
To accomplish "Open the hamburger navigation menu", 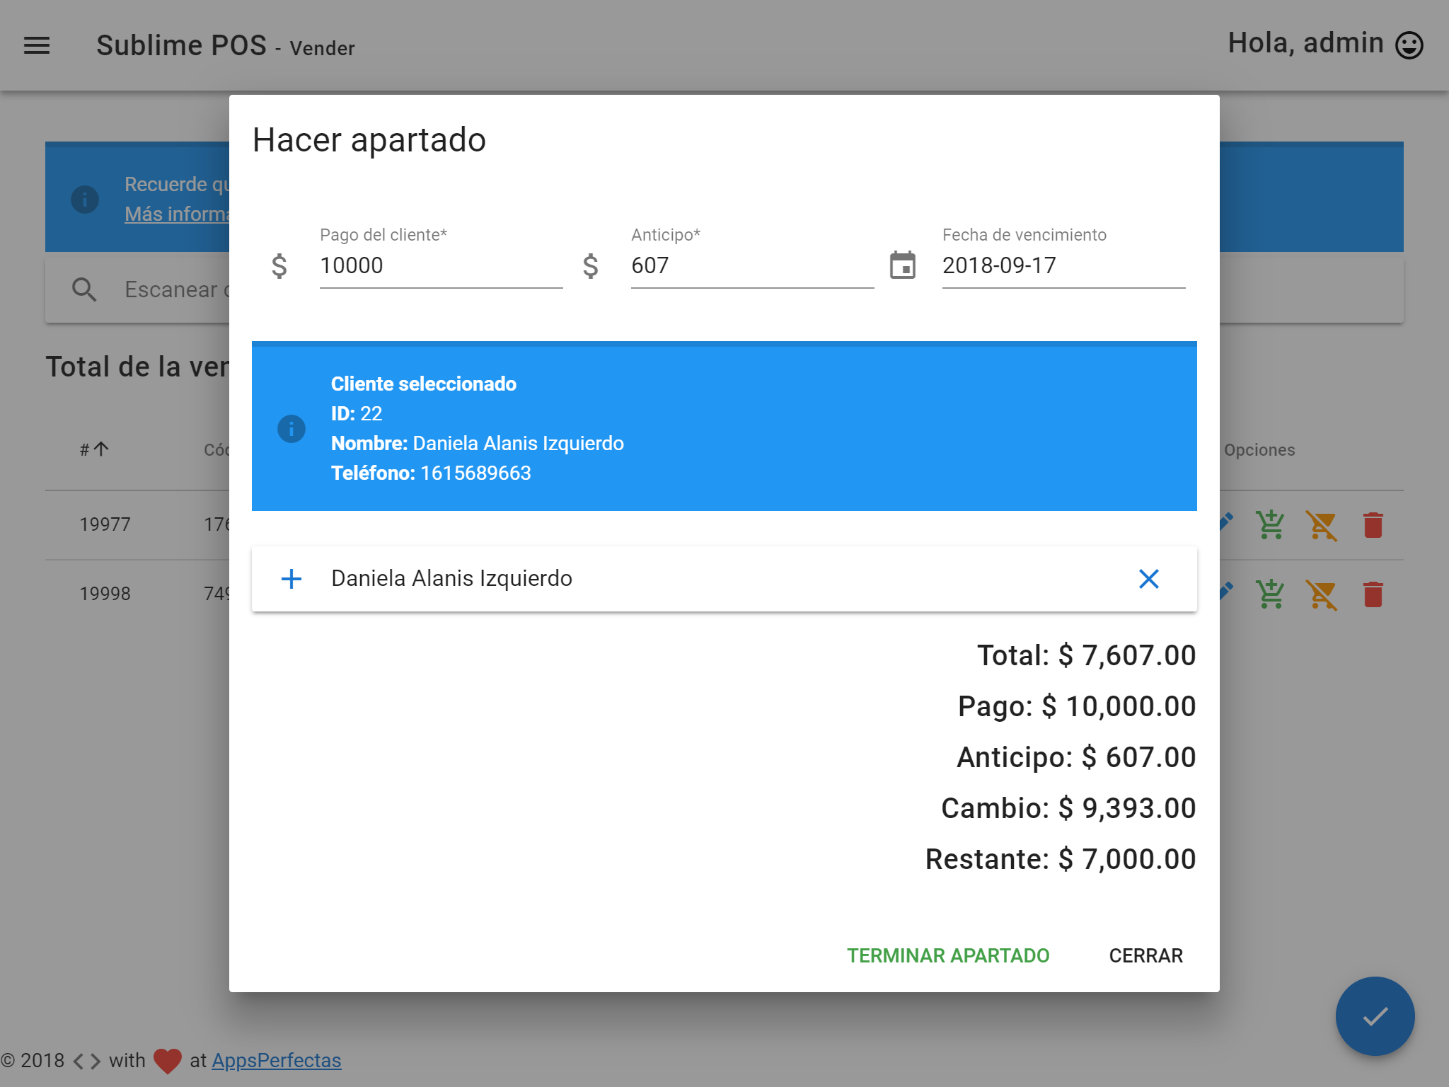I will (x=37, y=45).
